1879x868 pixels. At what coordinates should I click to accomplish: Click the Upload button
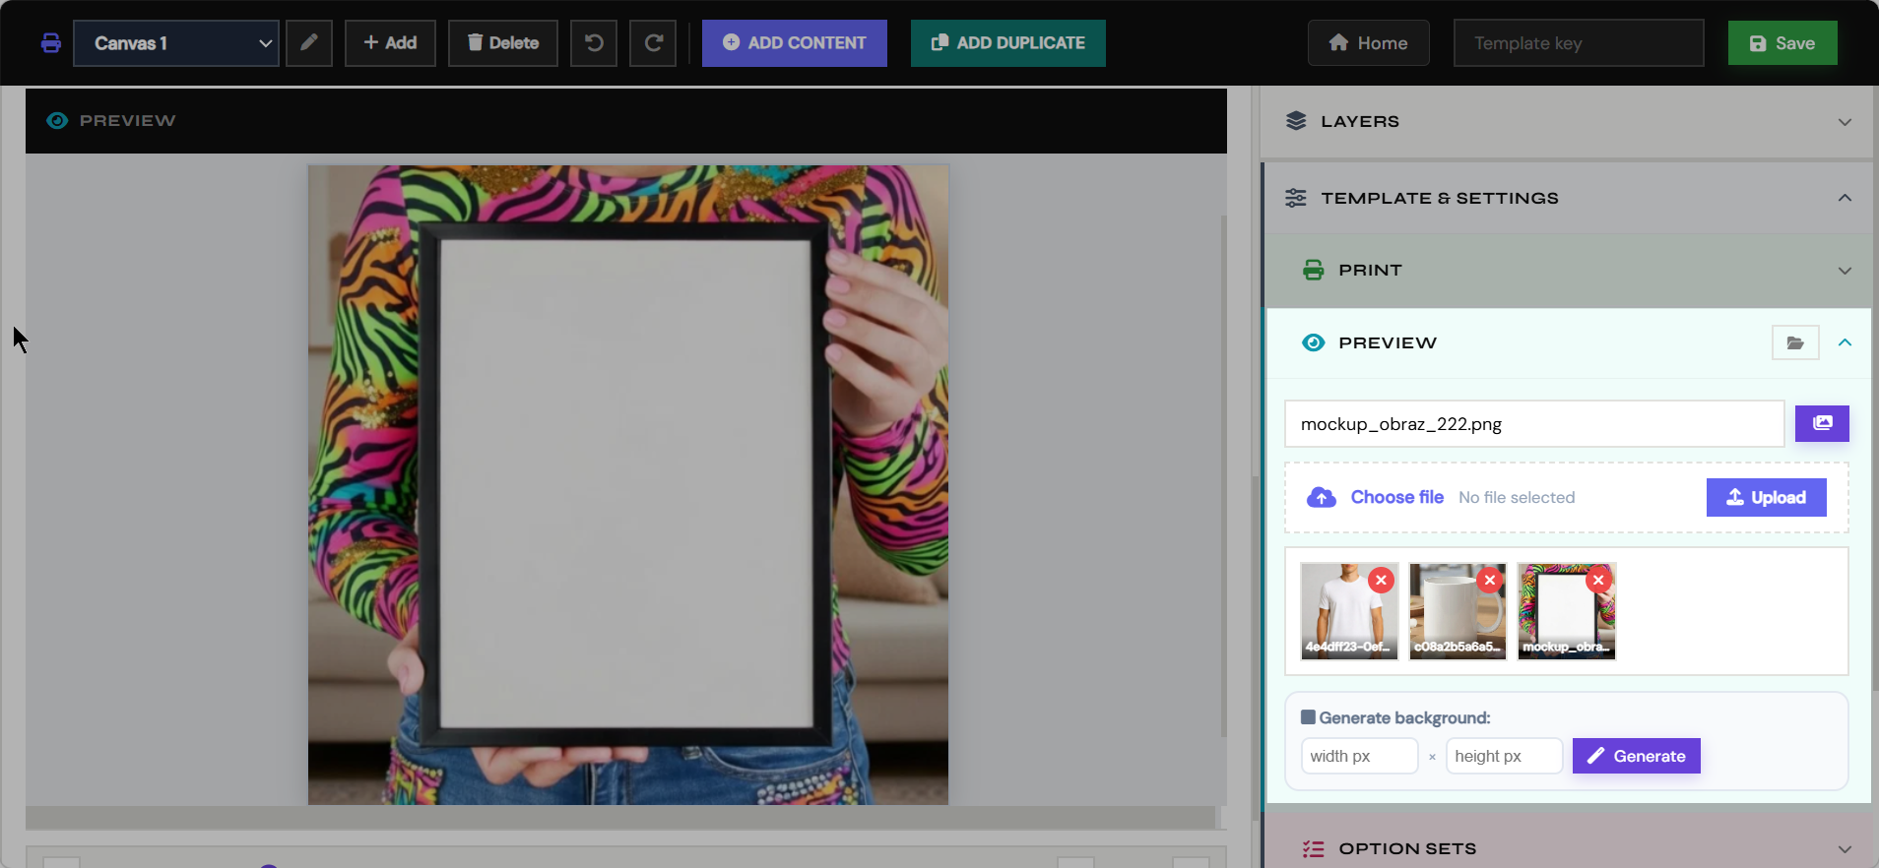pyautogui.click(x=1767, y=497)
